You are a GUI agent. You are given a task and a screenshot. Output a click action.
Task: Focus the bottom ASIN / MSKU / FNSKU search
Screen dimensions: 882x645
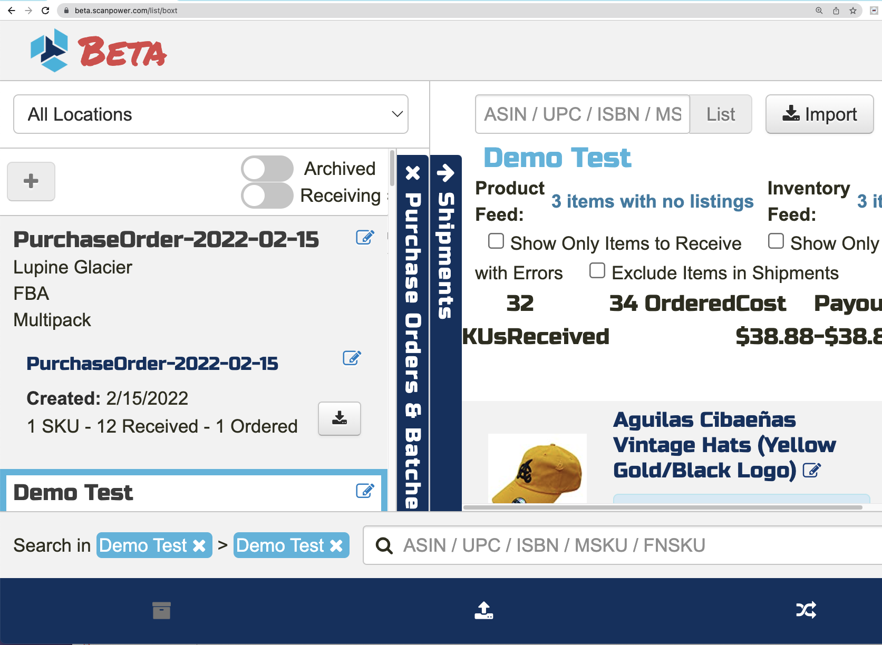point(622,545)
